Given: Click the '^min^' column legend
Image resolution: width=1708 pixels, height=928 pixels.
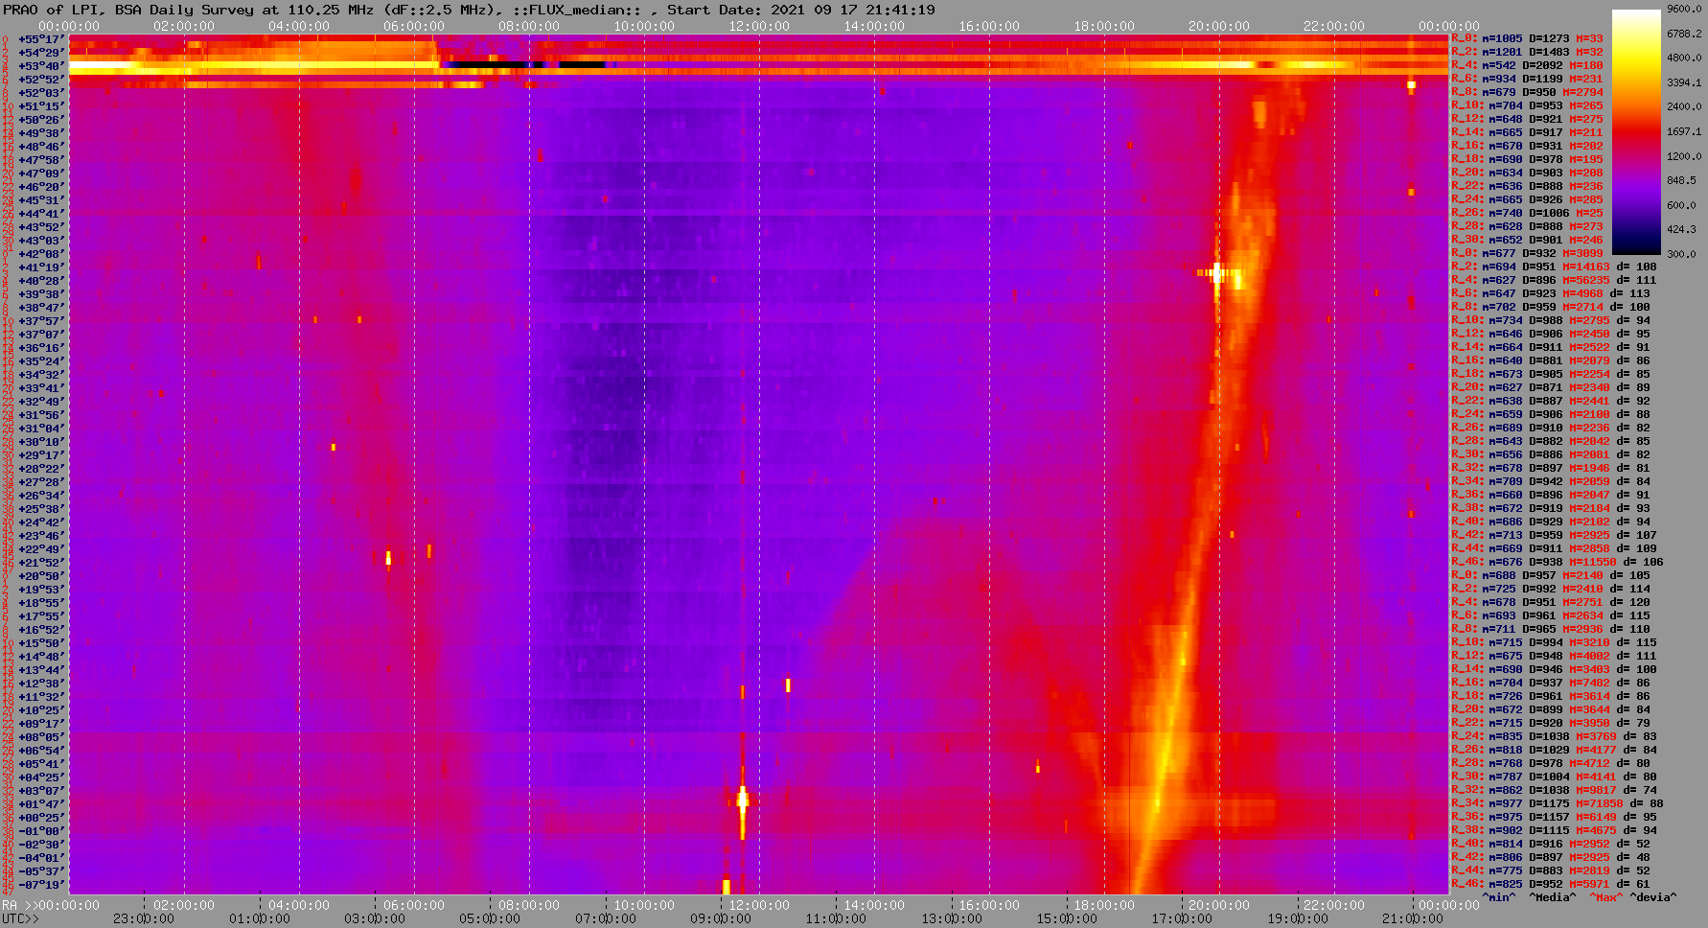Looking at the screenshot, I should (1499, 898).
